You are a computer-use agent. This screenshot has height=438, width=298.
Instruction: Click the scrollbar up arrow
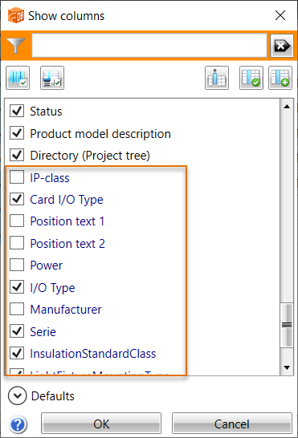pos(287,107)
